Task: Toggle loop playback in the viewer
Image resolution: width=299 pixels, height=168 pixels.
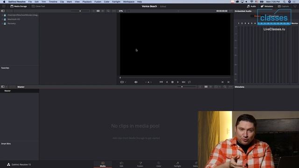Action: [x=189, y=82]
